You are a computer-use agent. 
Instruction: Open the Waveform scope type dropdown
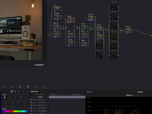coord(130,95)
